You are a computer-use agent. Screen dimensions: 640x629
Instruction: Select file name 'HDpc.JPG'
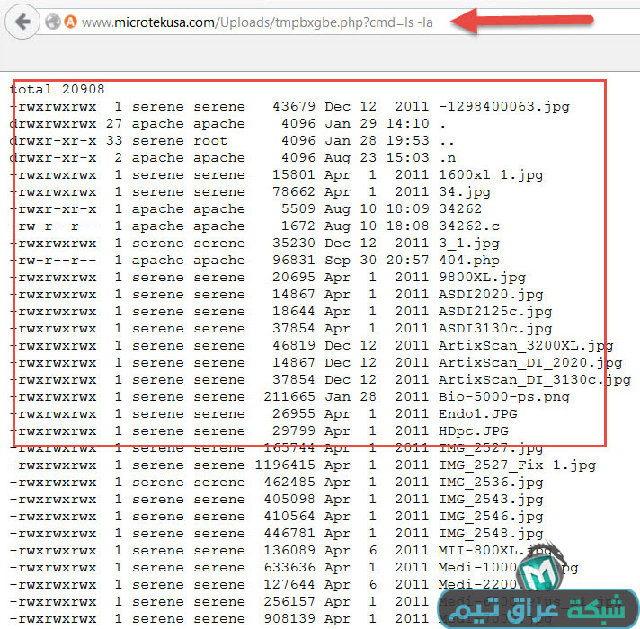(x=474, y=431)
